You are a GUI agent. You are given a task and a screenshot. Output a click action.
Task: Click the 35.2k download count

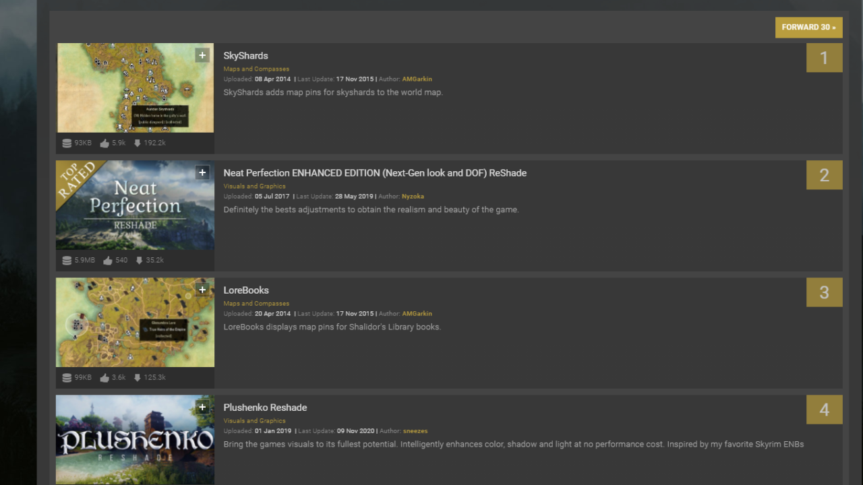(154, 260)
